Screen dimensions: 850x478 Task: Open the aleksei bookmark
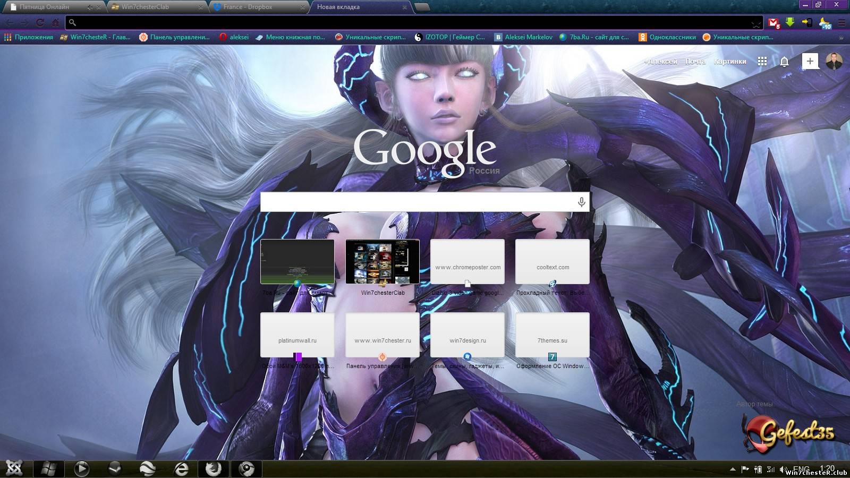tap(234, 37)
